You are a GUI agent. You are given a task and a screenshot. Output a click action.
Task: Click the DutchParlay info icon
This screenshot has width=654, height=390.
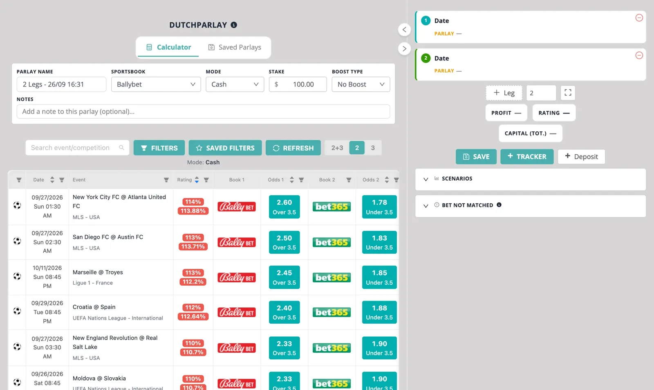[234, 25]
